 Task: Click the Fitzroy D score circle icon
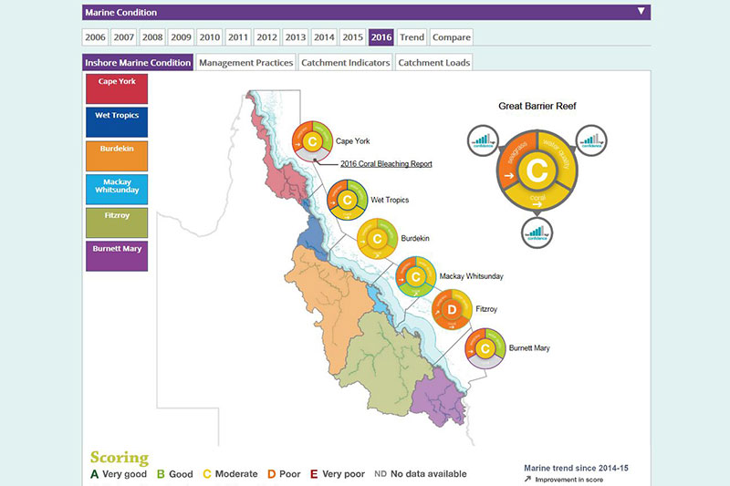[x=451, y=311]
